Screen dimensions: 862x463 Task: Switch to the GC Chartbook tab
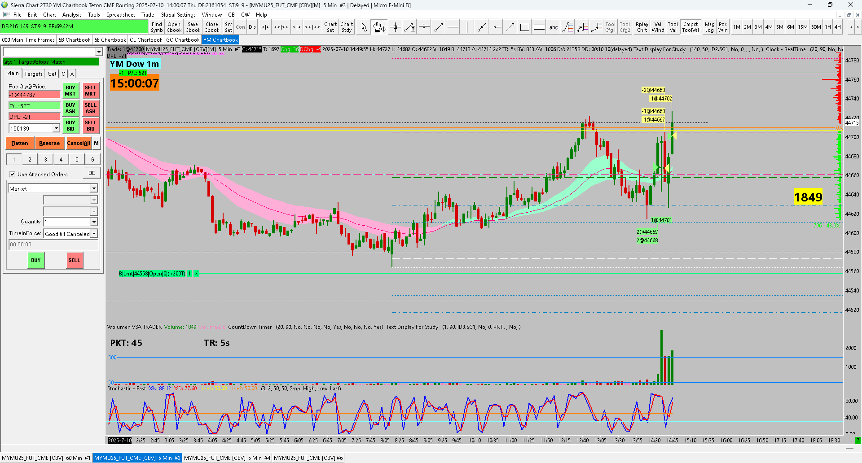(183, 40)
